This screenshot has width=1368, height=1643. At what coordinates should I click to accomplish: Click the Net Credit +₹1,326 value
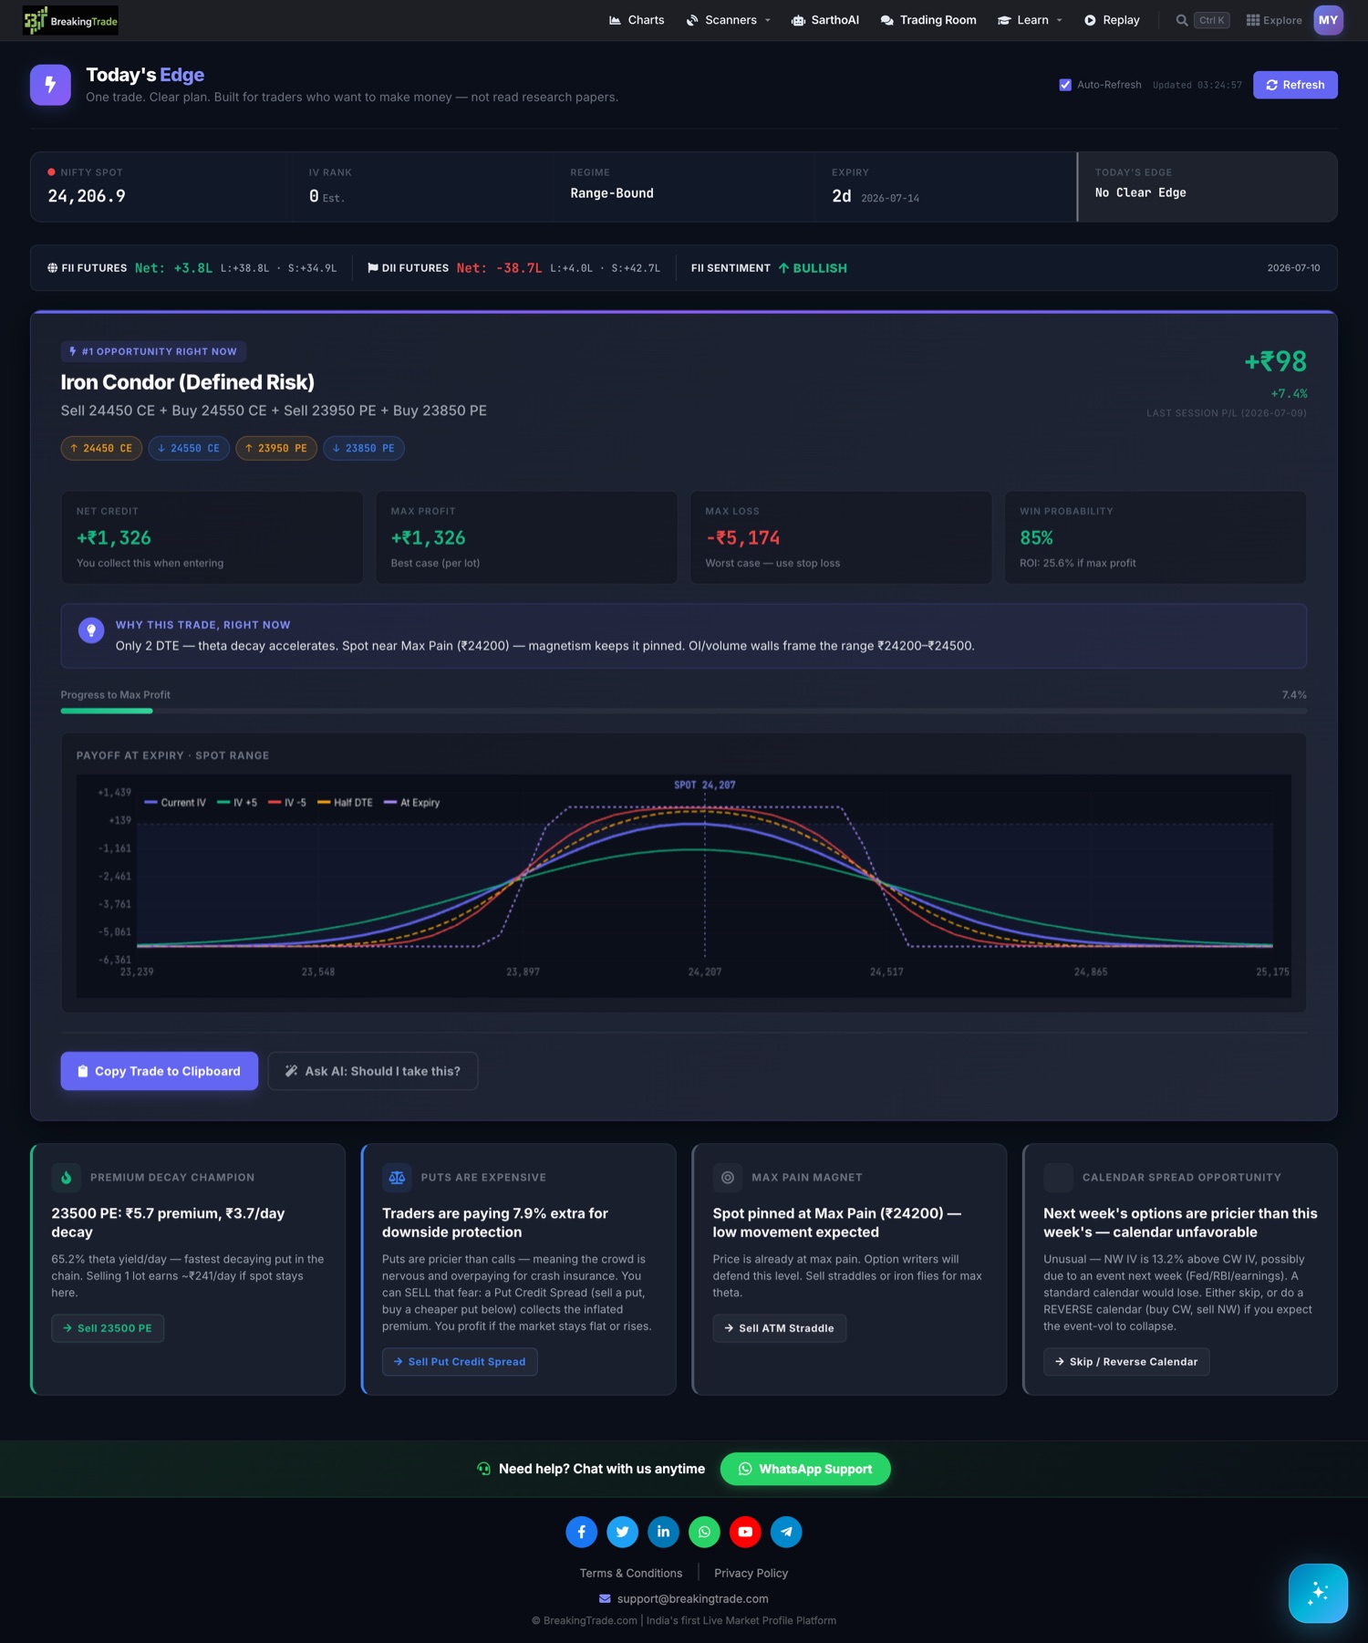[114, 538]
